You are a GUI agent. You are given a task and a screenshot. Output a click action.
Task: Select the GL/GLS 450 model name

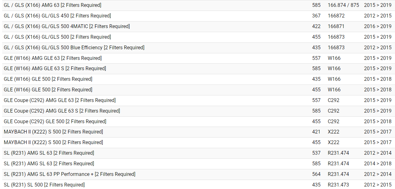tap(57, 16)
